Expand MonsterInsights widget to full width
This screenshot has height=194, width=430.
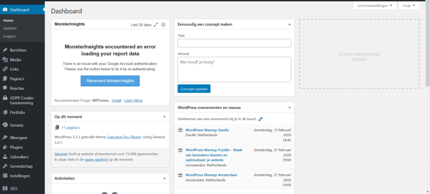pyautogui.click(x=156, y=25)
